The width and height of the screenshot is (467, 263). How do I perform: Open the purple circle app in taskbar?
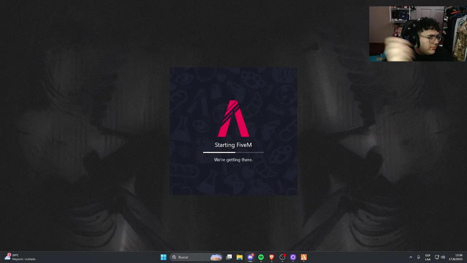click(293, 257)
